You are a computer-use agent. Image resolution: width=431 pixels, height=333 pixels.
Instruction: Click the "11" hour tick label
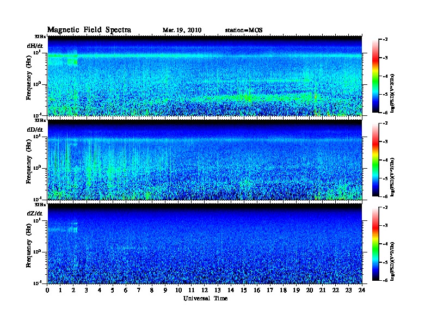[x=192, y=291]
